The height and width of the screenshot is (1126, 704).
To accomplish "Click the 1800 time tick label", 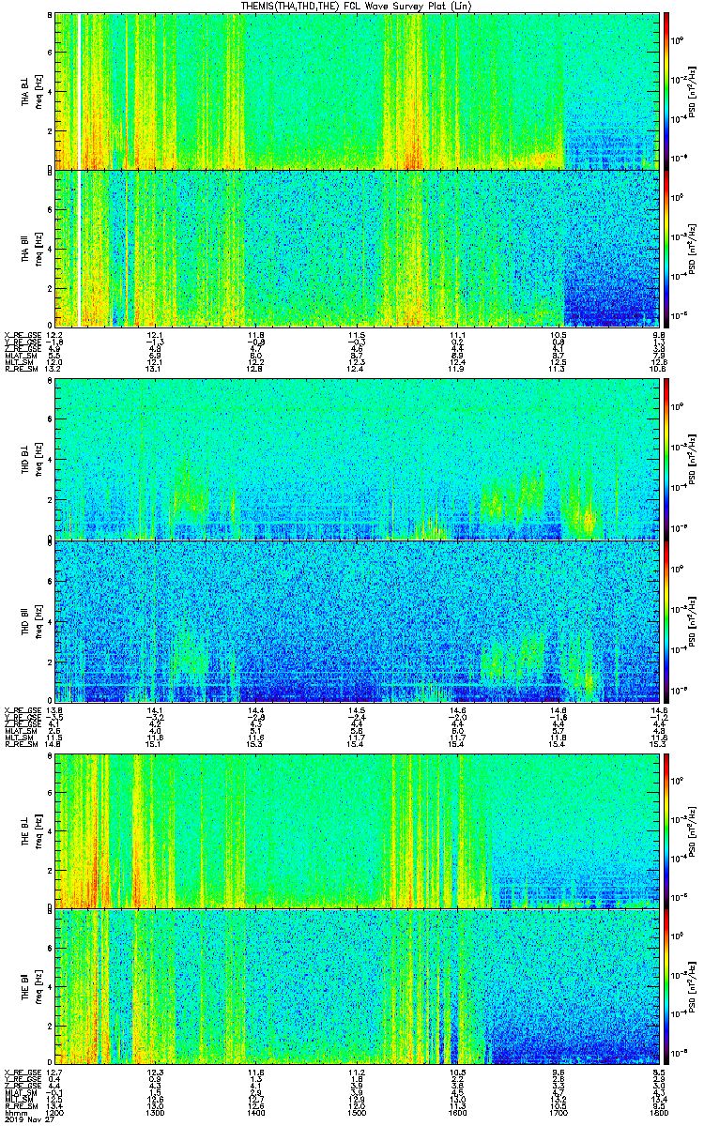I will tap(659, 1111).
